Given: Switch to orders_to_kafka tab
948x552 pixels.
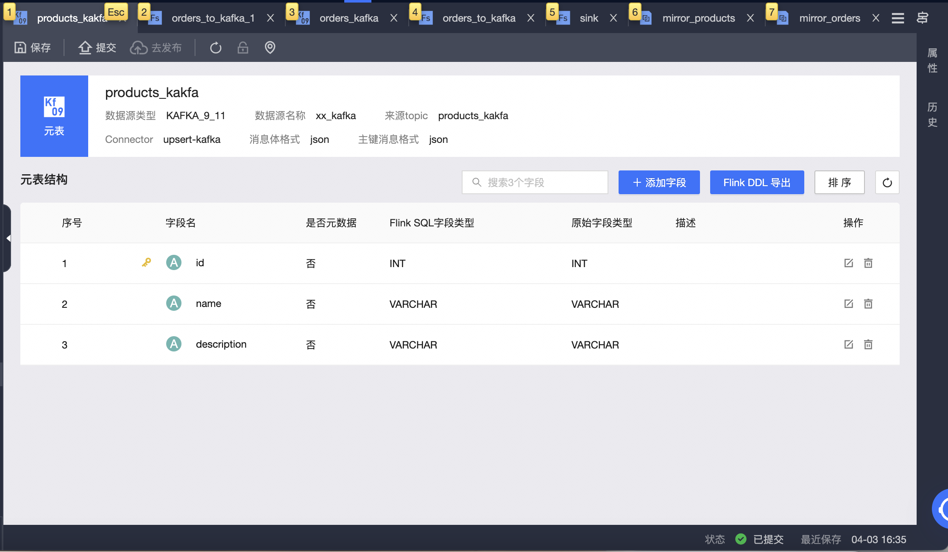Looking at the screenshot, I should (x=479, y=18).
